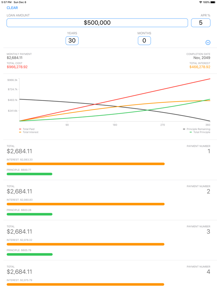Select the total cost value $966,278.92
This screenshot has width=217, height=289.
tap(17, 67)
